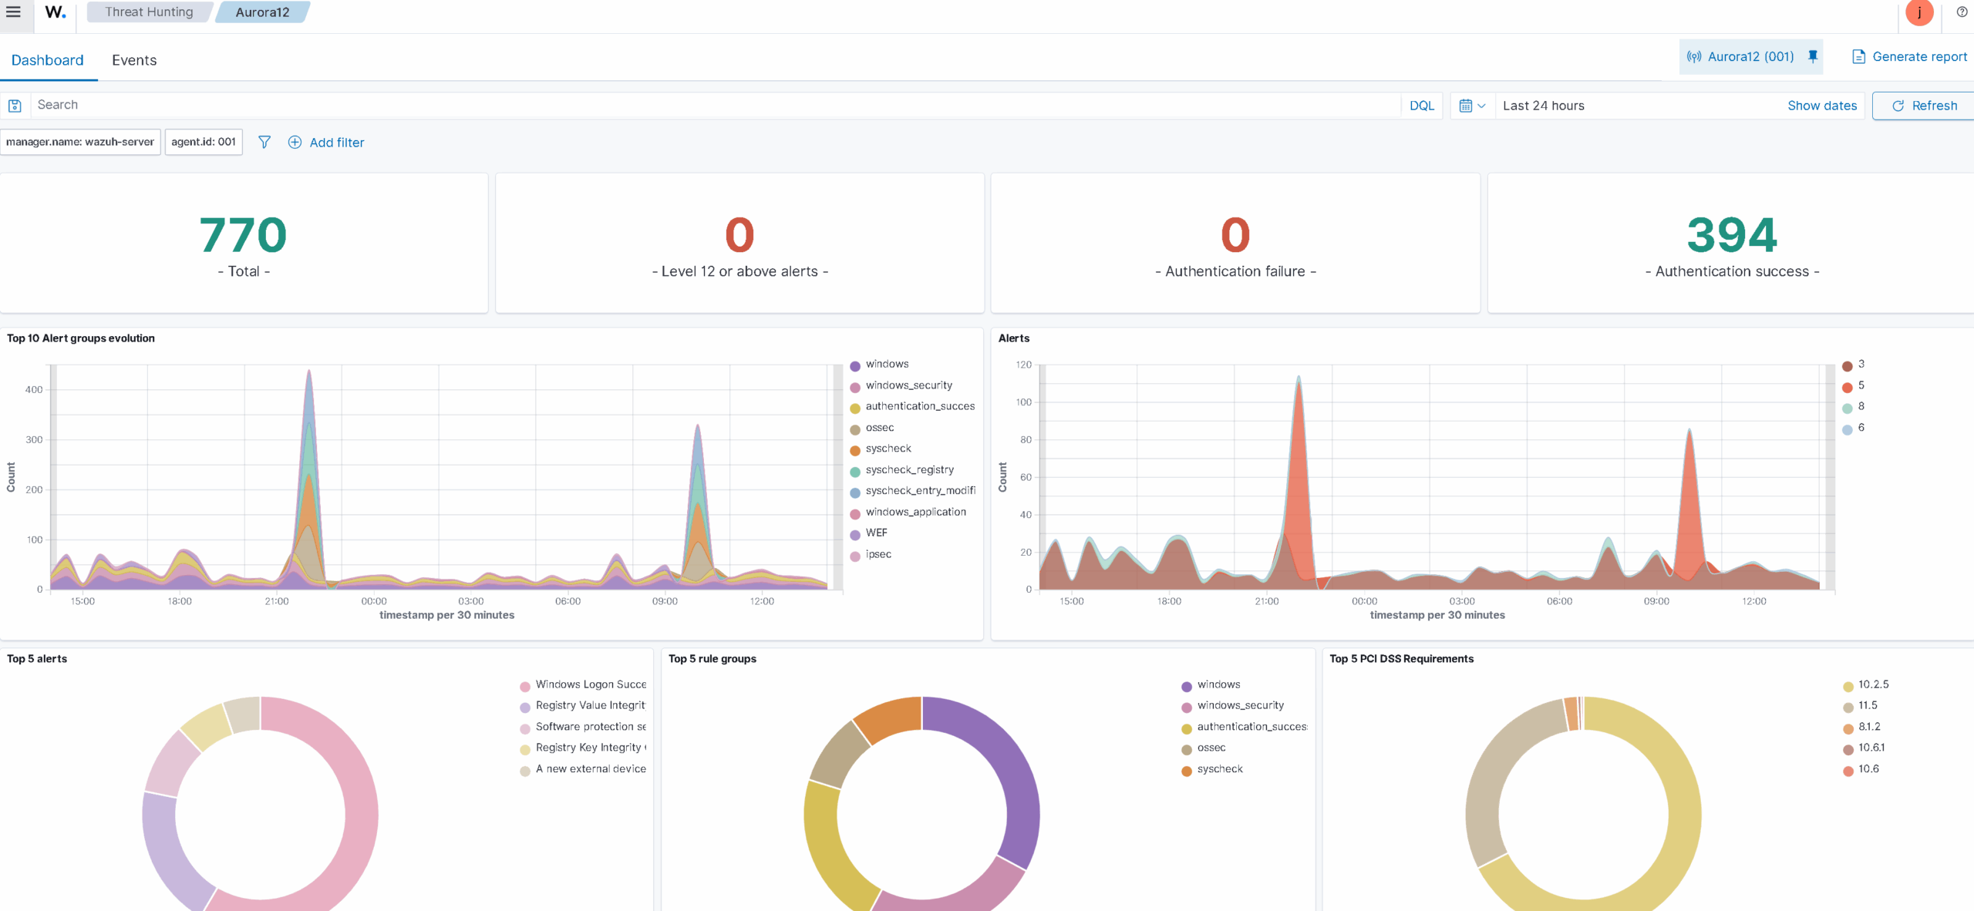The width and height of the screenshot is (1974, 911).
Task: Open the user avatar menu
Action: 1919,12
